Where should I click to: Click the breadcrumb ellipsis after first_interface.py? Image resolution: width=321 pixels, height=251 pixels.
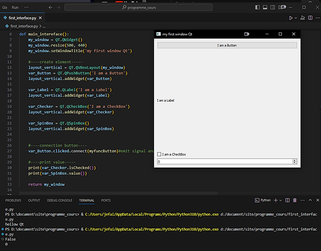tap(44, 26)
